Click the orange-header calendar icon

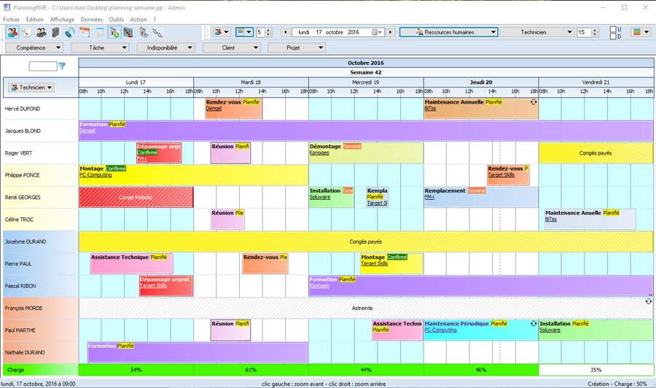[85, 32]
